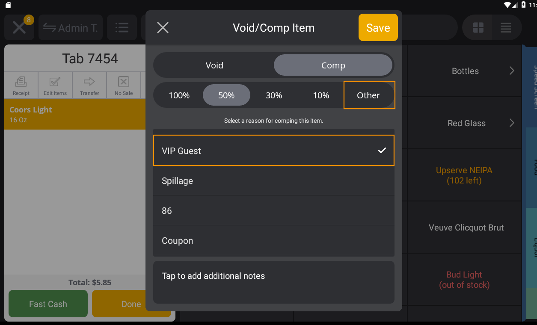Switch to grid layout view icon

click(477, 27)
